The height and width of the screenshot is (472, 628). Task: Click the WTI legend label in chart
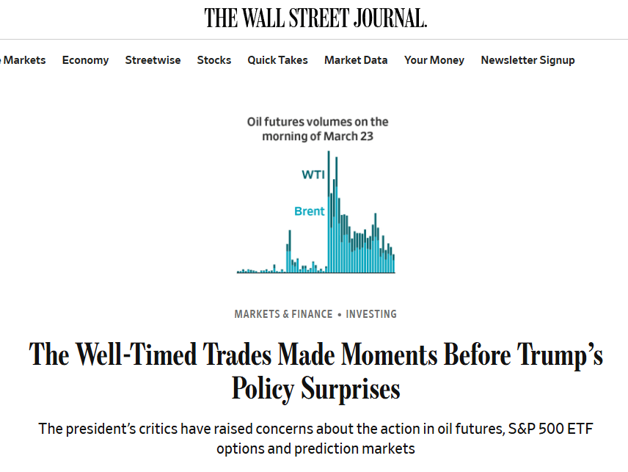coord(313,175)
